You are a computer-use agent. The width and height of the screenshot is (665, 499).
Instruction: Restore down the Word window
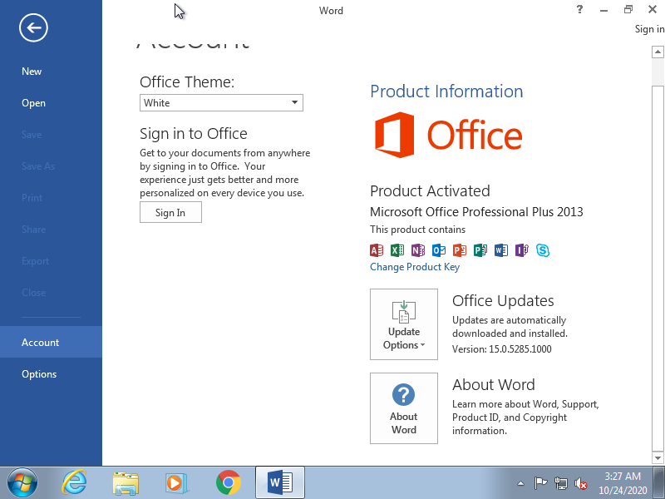tap(628, 9)
